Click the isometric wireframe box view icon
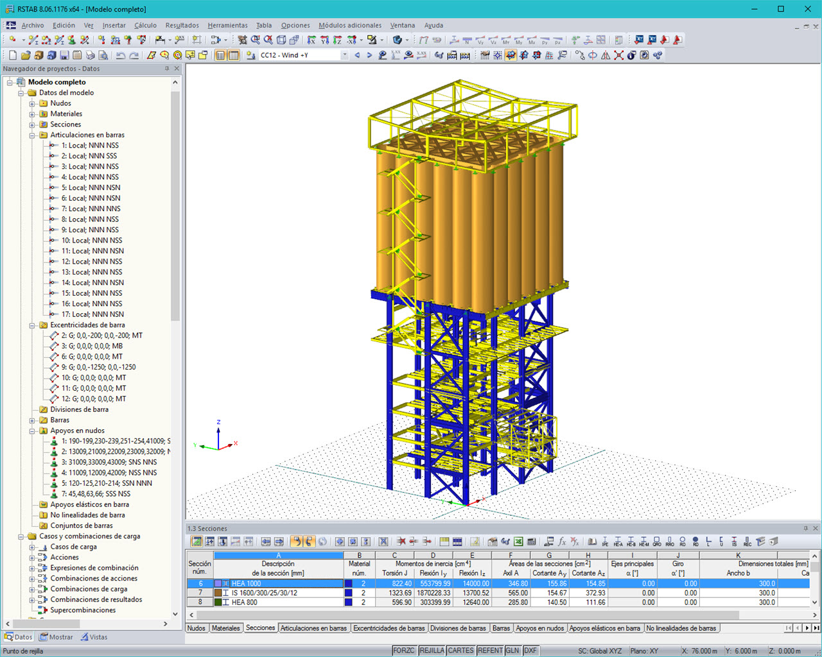The height and width of the screenshot is (657, 822). click(281, 40)
